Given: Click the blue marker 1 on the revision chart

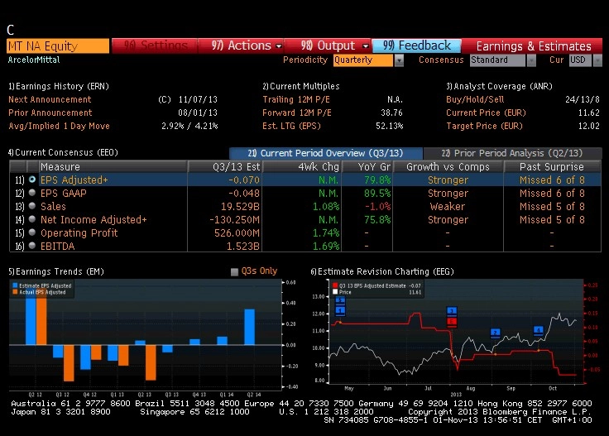Looking at the screenshot, I should (340, 310).
